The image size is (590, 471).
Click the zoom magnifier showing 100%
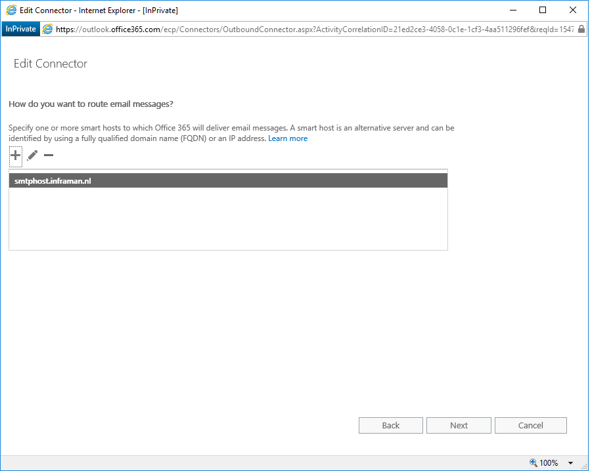534,462
